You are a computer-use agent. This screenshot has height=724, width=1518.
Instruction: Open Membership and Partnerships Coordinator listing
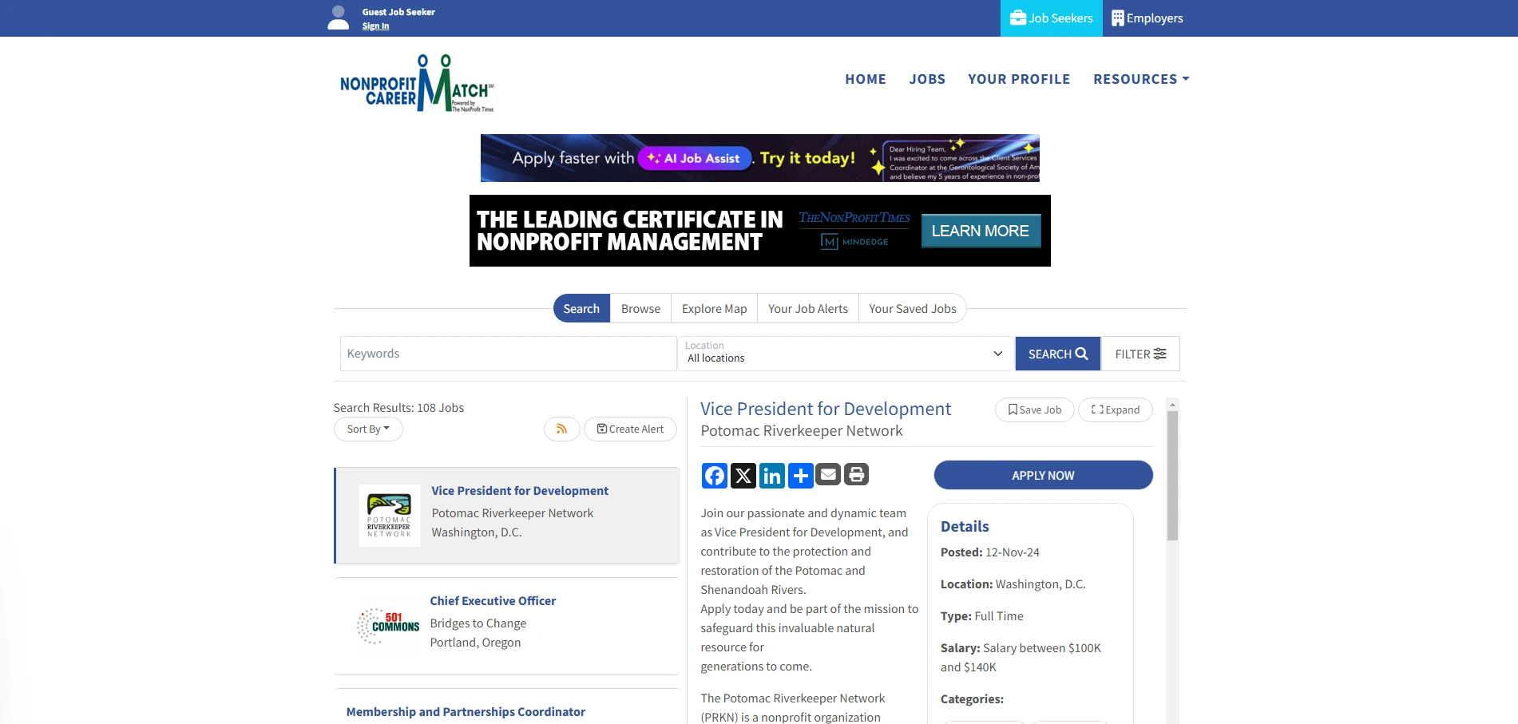coord(466,712)
